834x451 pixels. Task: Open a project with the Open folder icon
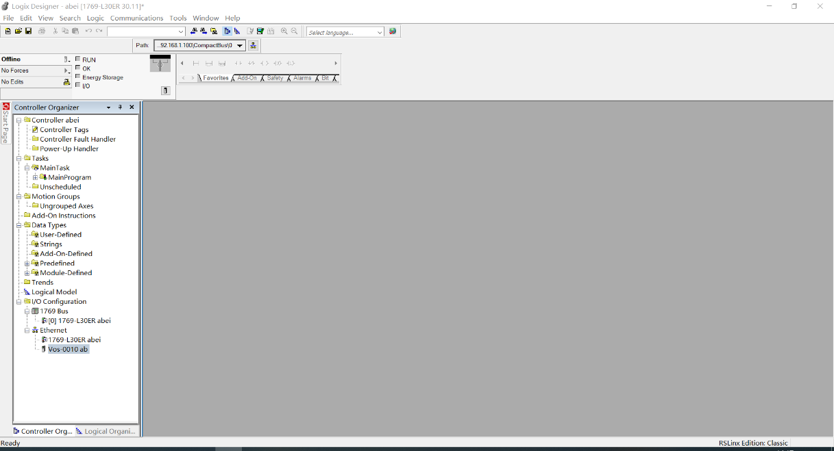pos(19,31)
